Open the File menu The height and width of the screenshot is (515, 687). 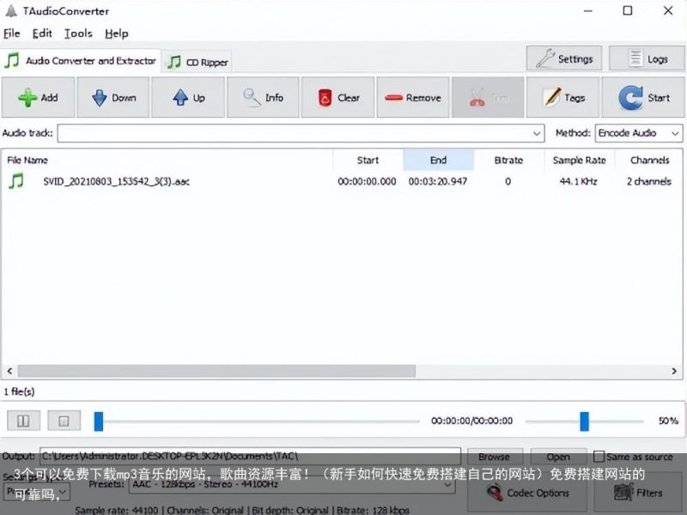[12, 33]
